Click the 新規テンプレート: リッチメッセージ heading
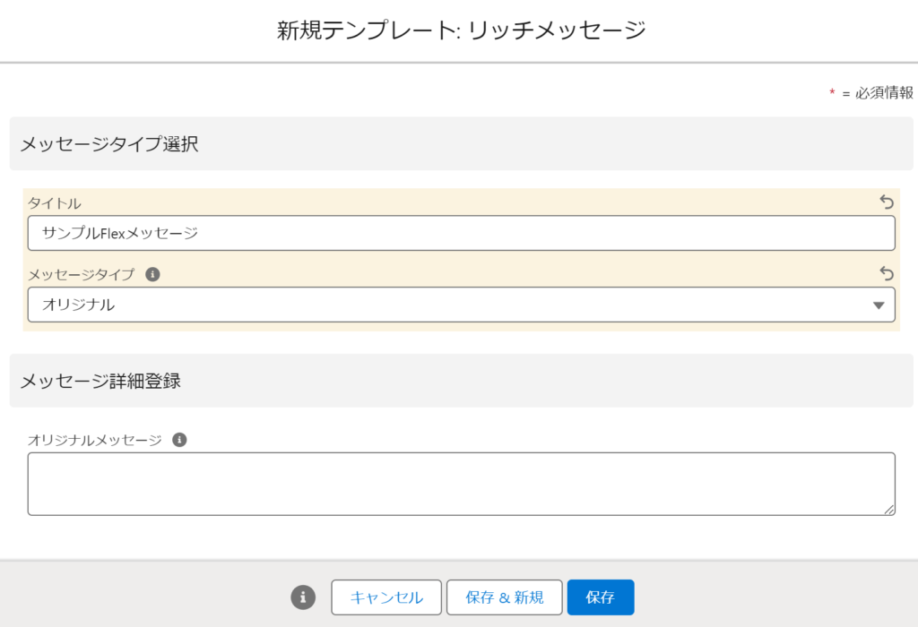Image resolution: width=918 pixels, height=627 pixels. (461, 30)
